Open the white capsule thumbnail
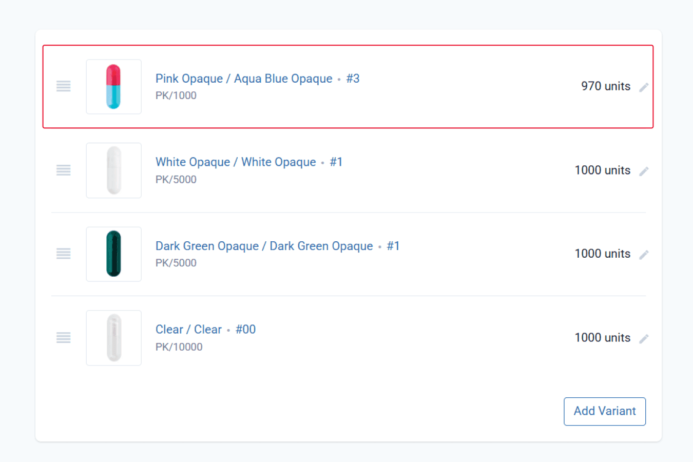Image resolution: width=693 pixels, height=462 pixels. [114, 170]
